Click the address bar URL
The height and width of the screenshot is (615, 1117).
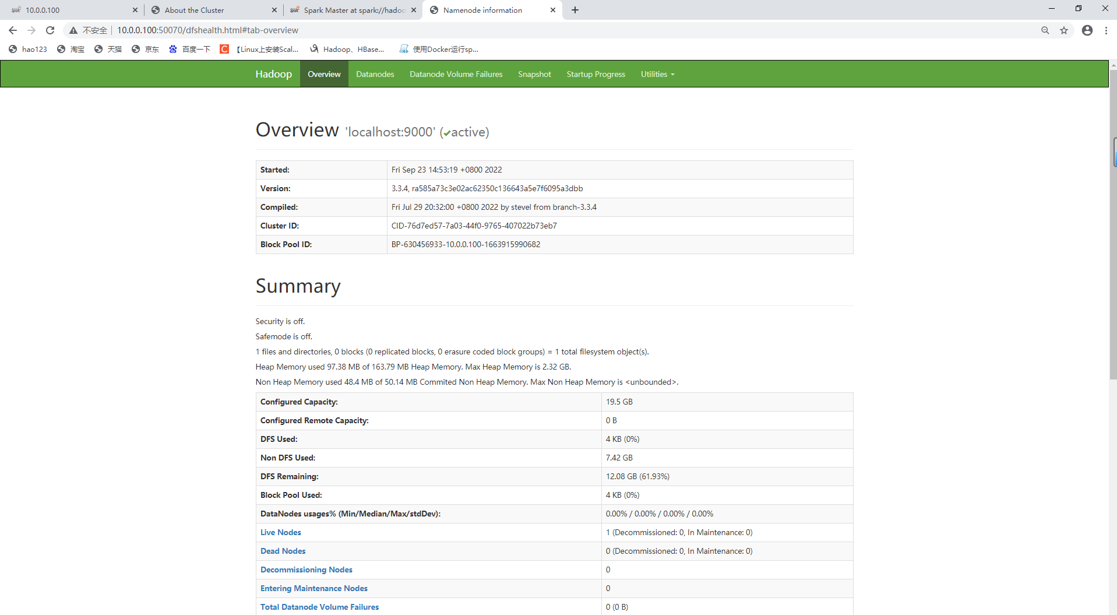coord(207,30)
